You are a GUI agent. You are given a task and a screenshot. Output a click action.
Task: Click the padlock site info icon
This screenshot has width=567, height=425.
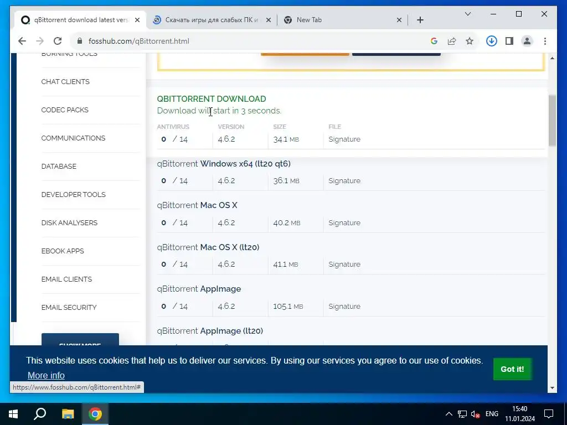click(80, 41)
